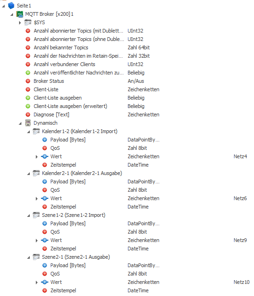Click the Zahl 64bit type value
Screen dimensions: 254x296
click(x=139, y=47)
